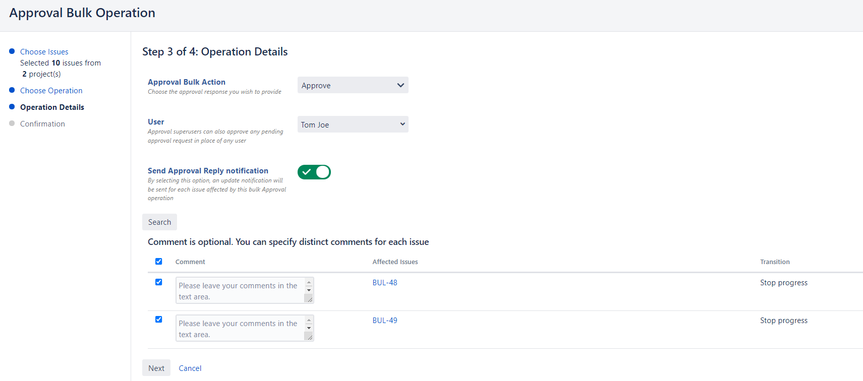Go to the Choose Operation step
This screenshot has width=863, height=381.
click(x=51, y=91)
